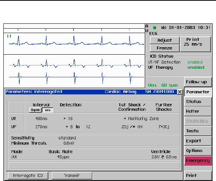Viewport: 216px width, 181px height.
Task: Select the VT interval 400ms value
Action: (41, 119)
